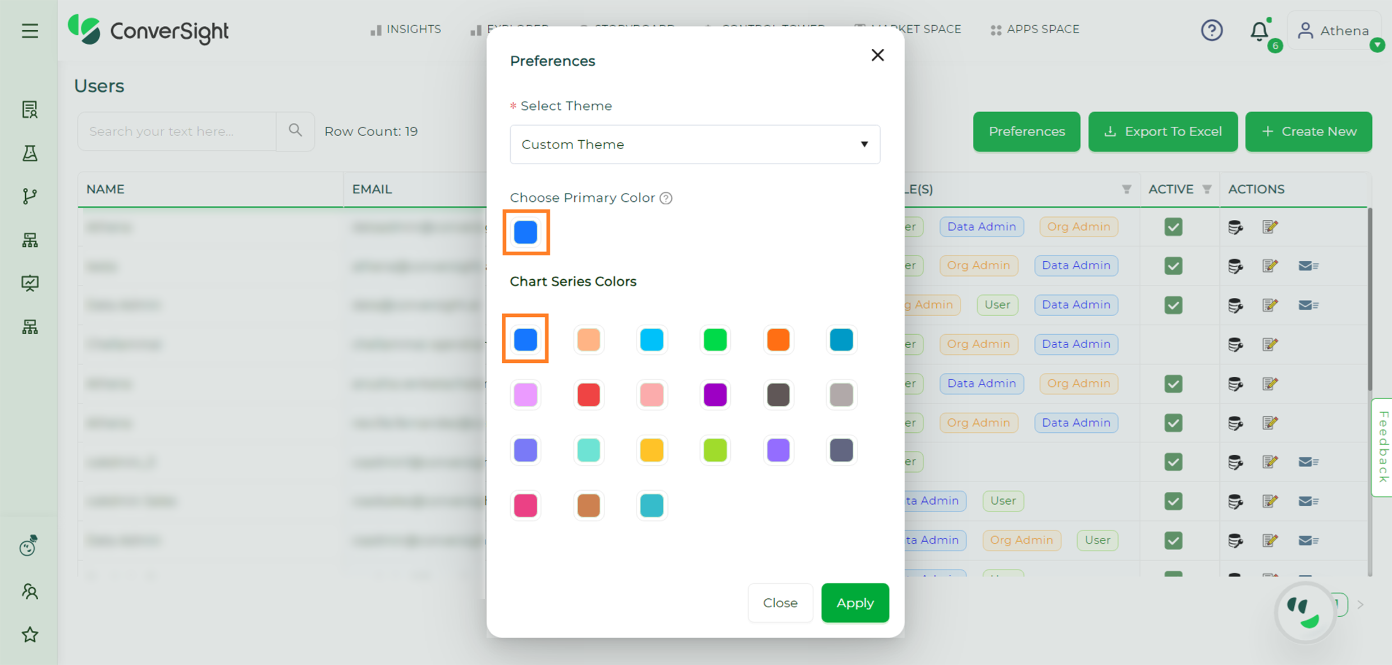
Task: Select the peach chart series swatch
Action: 589,339
